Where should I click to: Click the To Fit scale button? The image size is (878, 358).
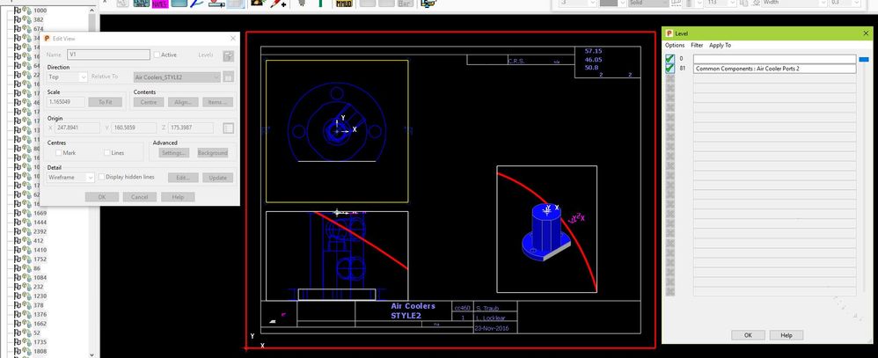pos(106,102)
